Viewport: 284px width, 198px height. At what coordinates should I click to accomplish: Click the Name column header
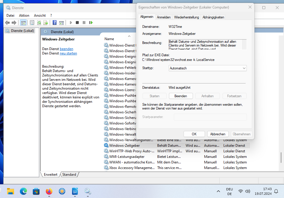[109, 39]
